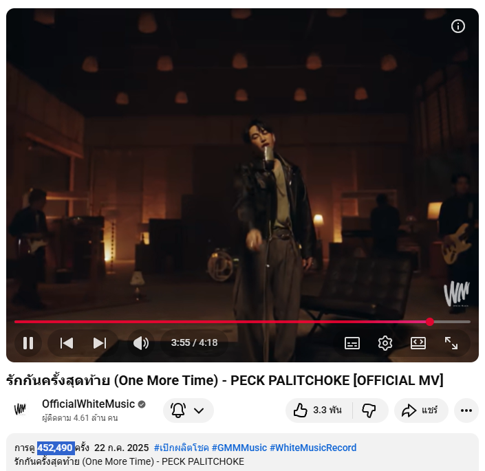Pause the video playback

click(28, 343)
